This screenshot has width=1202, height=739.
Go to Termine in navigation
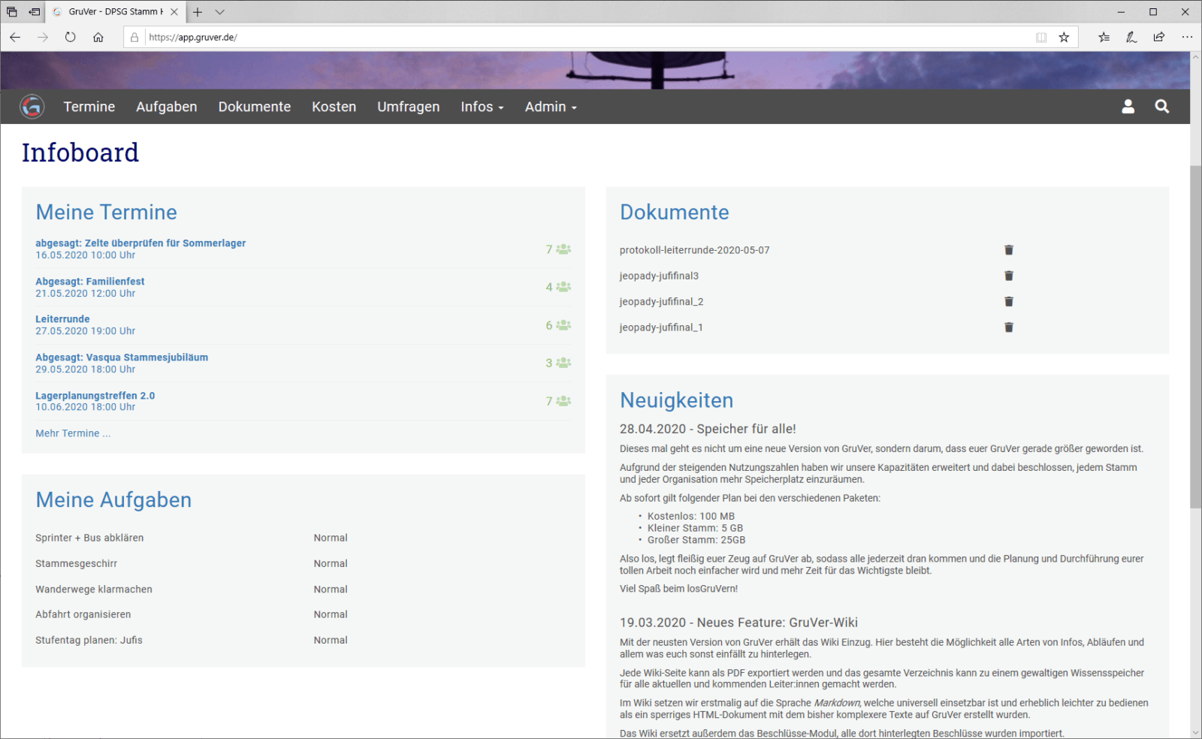(x=89, y=107)
